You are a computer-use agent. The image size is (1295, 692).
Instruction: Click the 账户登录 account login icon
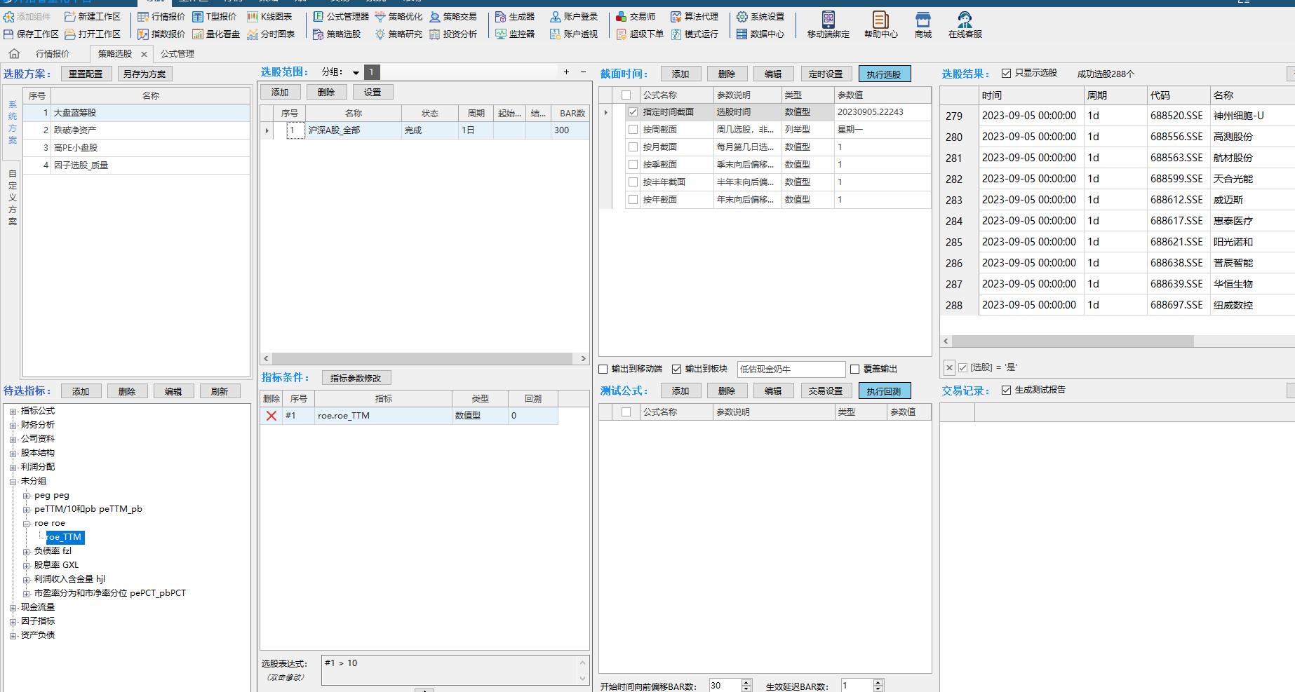(x=556, y=17)
